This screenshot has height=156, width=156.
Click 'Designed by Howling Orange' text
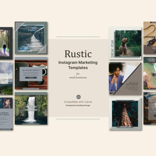coord(78,105)
